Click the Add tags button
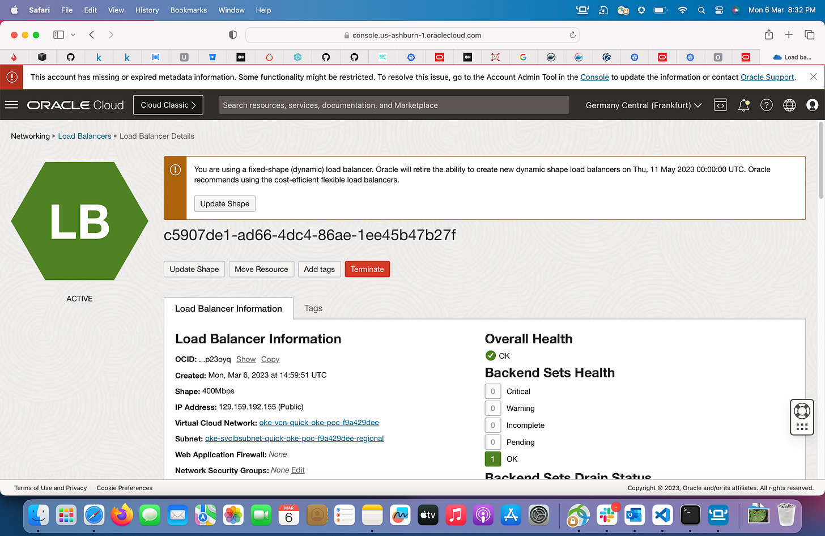The width and height of the screenshot is (825, 536). click(319, 269)
